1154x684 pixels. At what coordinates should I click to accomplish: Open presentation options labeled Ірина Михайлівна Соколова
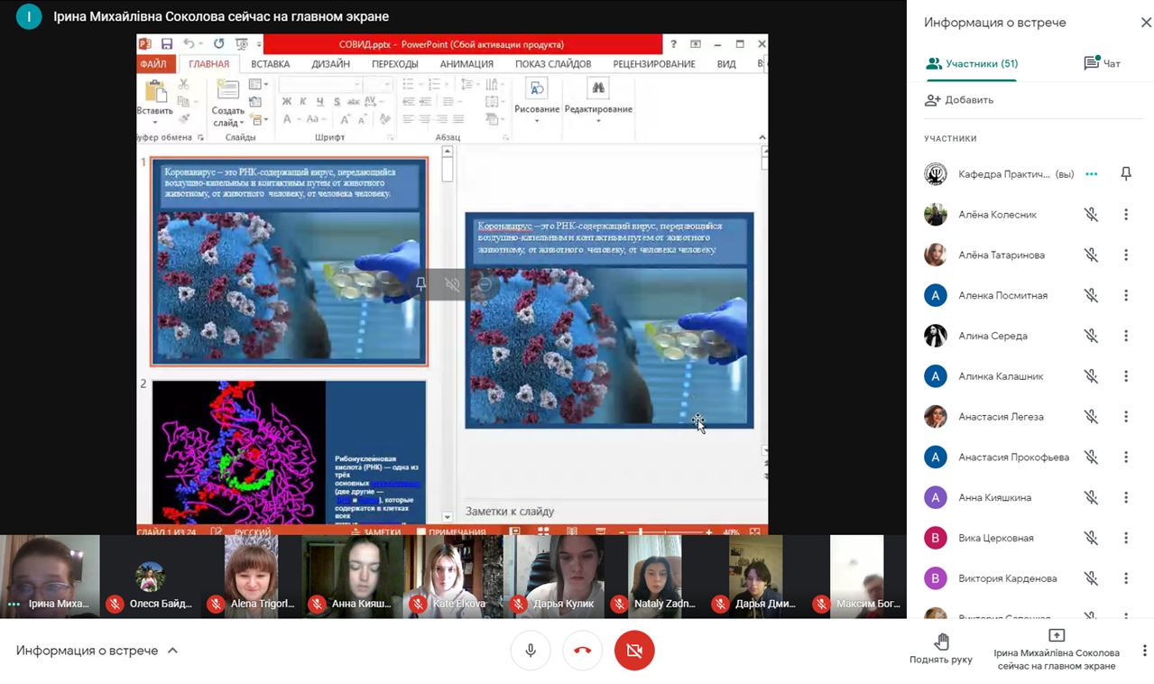tap(1057, 650)
